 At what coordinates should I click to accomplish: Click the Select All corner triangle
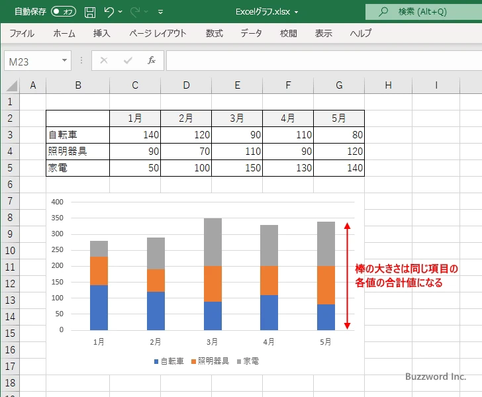(x=11, y=85)
